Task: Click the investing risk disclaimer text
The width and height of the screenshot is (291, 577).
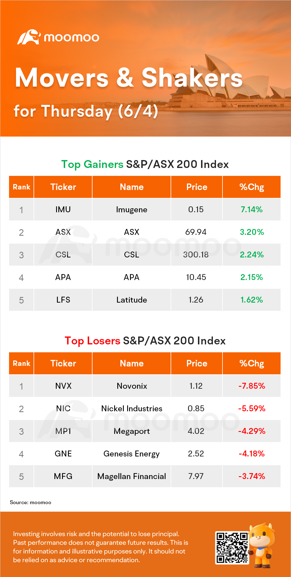Action: pyautogui.click(x=100, y=547)
